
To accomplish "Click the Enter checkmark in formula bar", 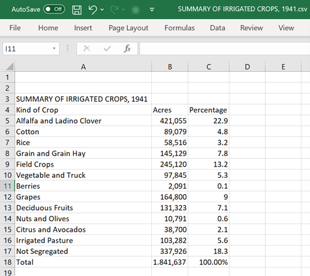I will pyautogui.click(x=107, y=49).
